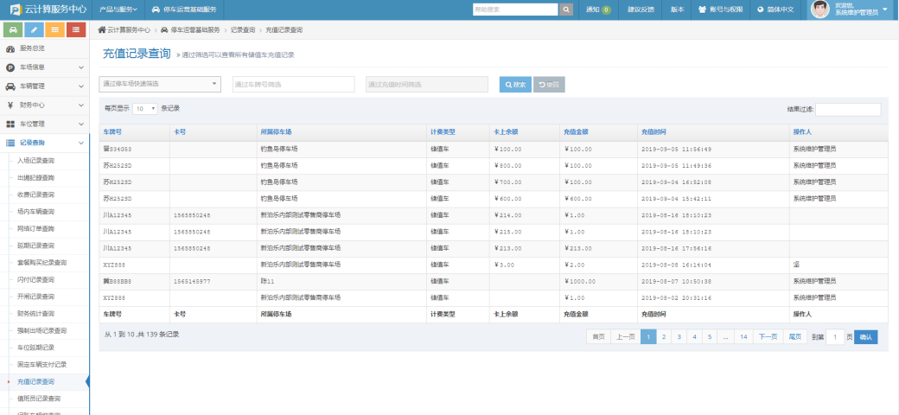Click the blue pencil shortcut icon

tap(34, 29)
